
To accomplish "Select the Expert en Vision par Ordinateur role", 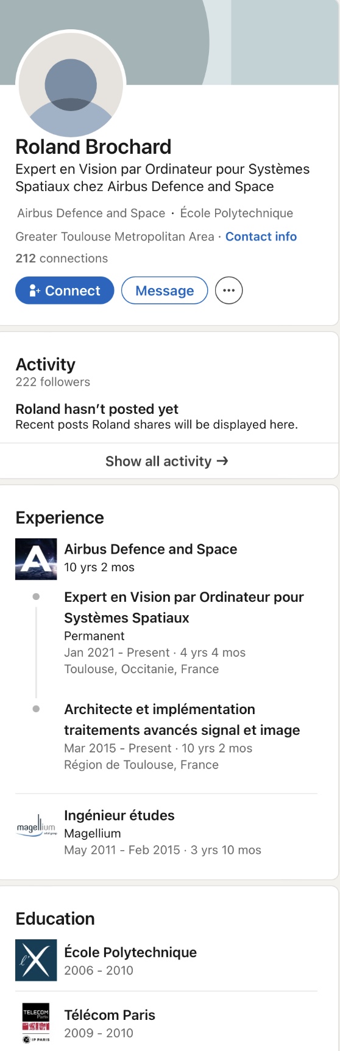I will (x=184, y=607).
